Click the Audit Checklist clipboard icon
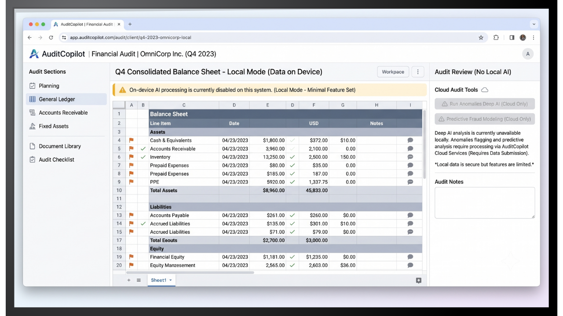563x316 pixels. pyautogui.click(x=33, y=160)
